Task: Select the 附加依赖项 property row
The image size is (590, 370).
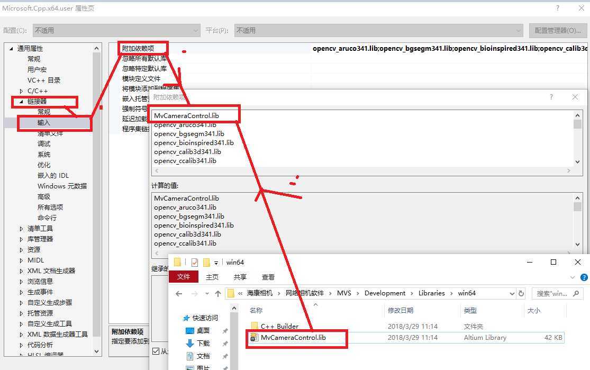Action: (138, 49)
